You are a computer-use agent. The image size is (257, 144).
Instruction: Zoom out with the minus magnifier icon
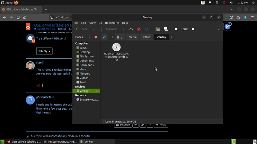pyautogui.click(x=176, y=29)
